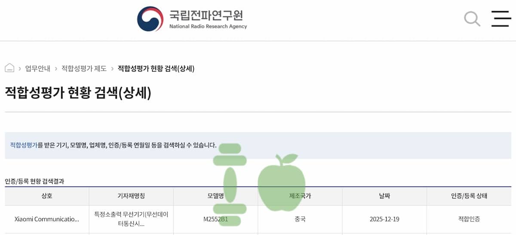Click the 모델명 column header
This screenshot has width=516, height=235.
[215, 196]
